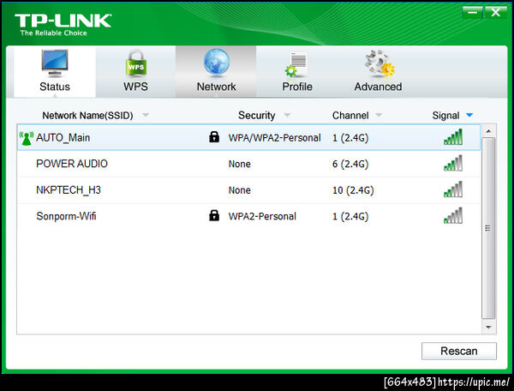Sort by Channel column dropdown arrow

tap(379, 115)
